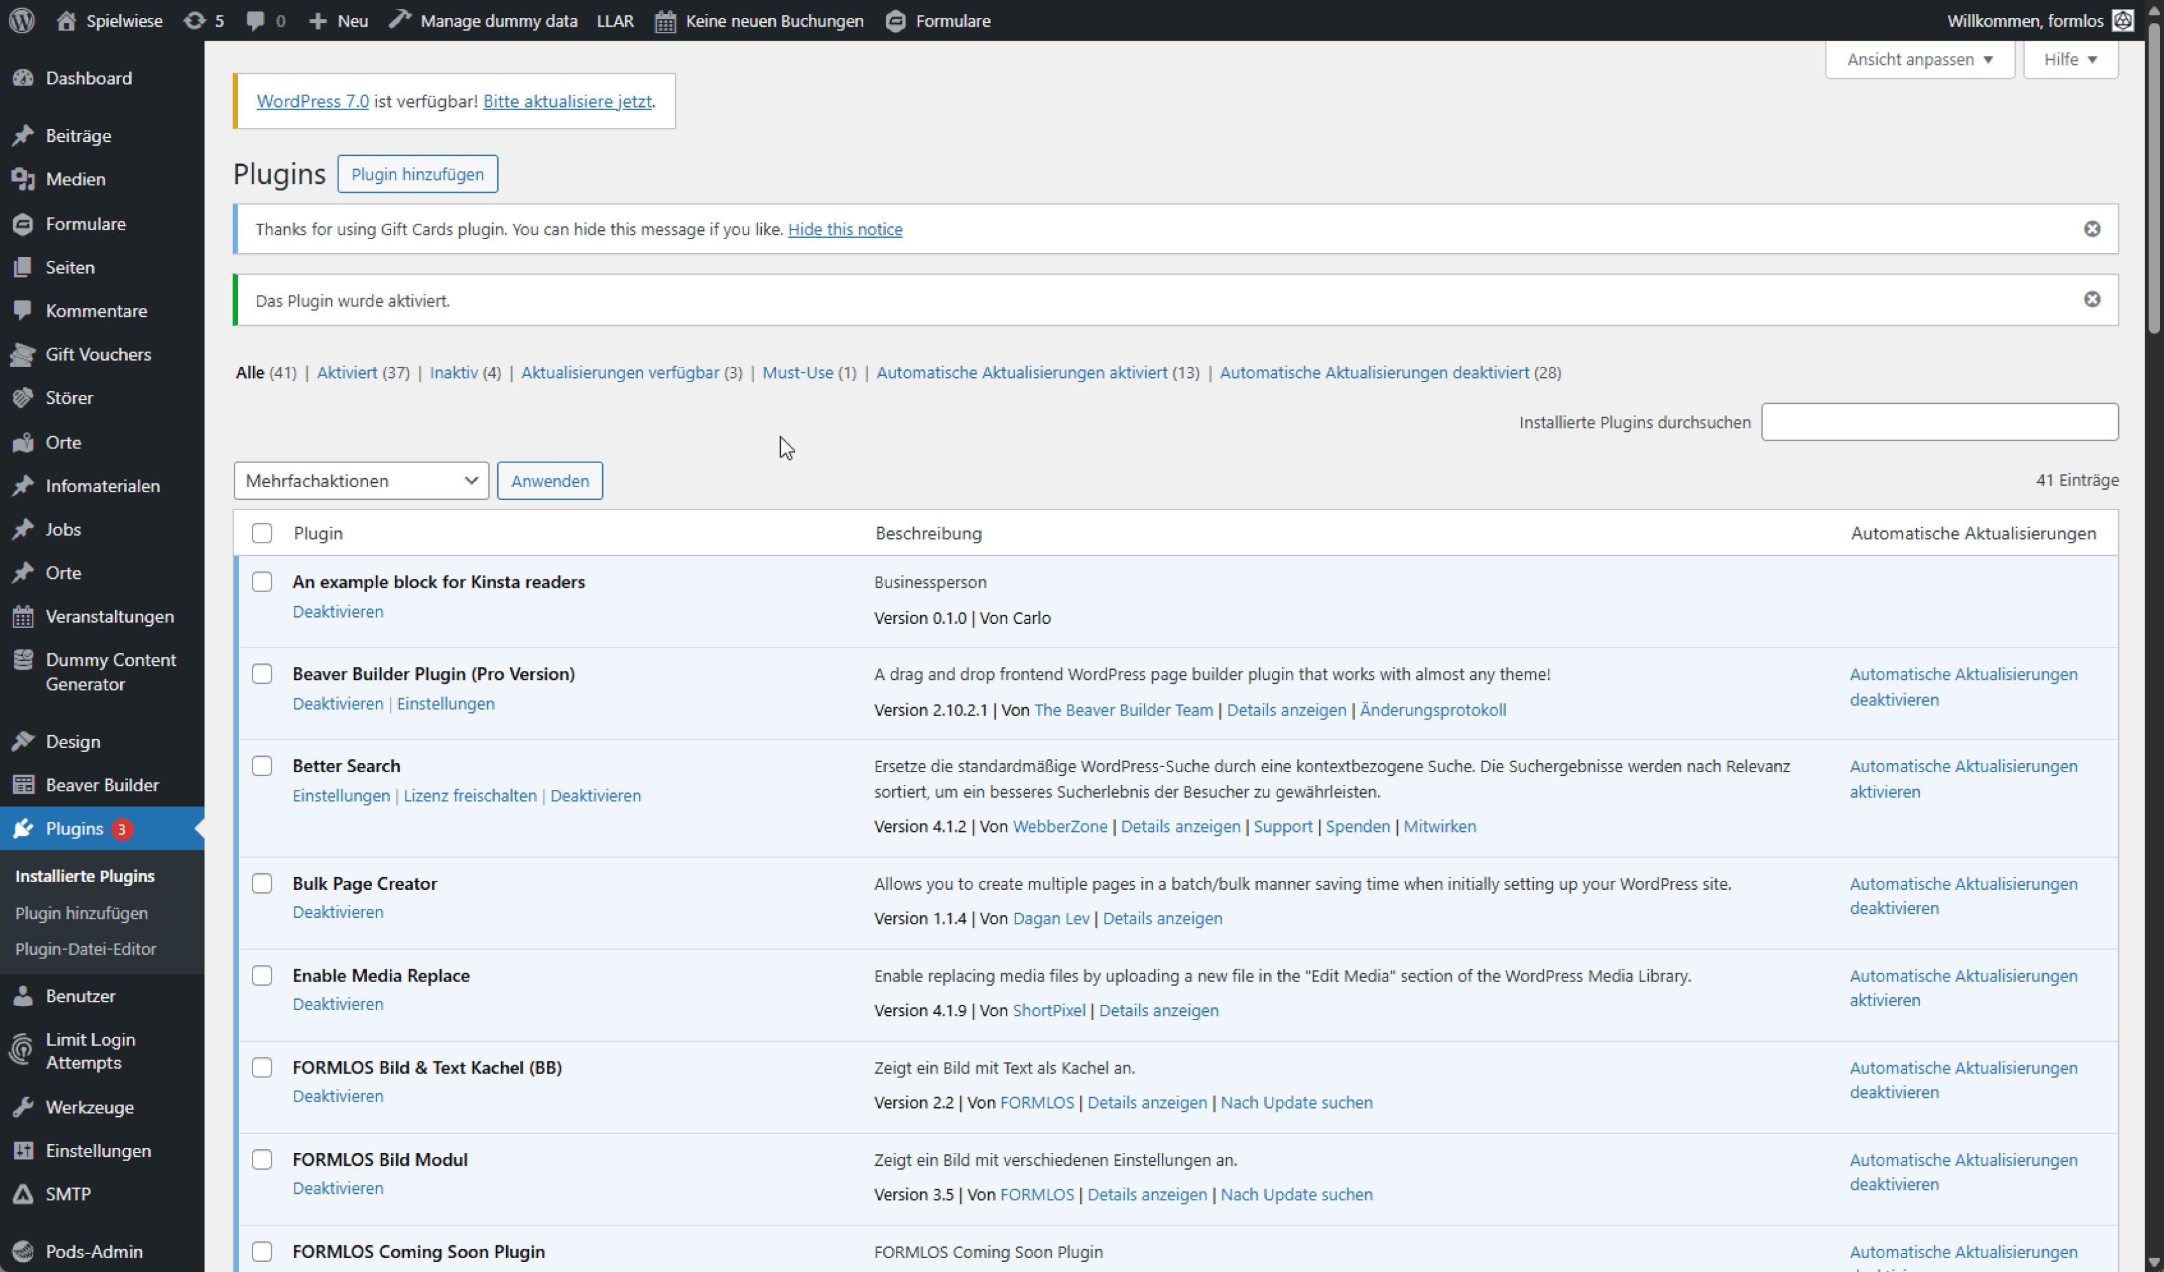Dismiss the Gift Cards notice
Image resolution: width=2164 pixels, height=1272 pixels.
(2092, 228)
